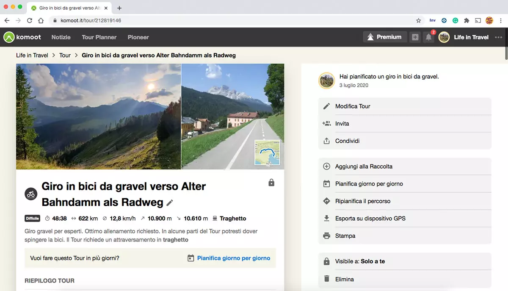The width and height of the screenshot is (508, 291).
Task: Click the user avatar beside planned tour note
Action: pos(327,80)
